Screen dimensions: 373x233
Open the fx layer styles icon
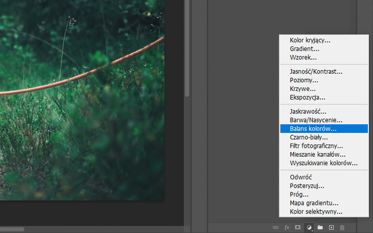(287, 228)
